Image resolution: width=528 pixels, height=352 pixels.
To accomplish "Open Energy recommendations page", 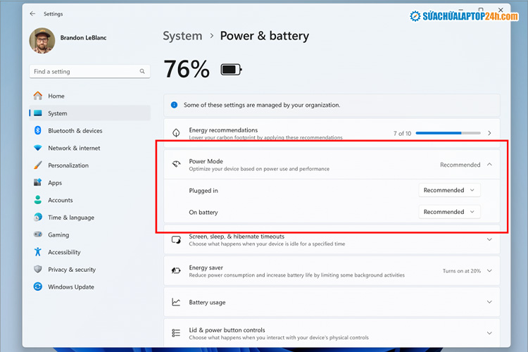I will [x=331, y=133].
